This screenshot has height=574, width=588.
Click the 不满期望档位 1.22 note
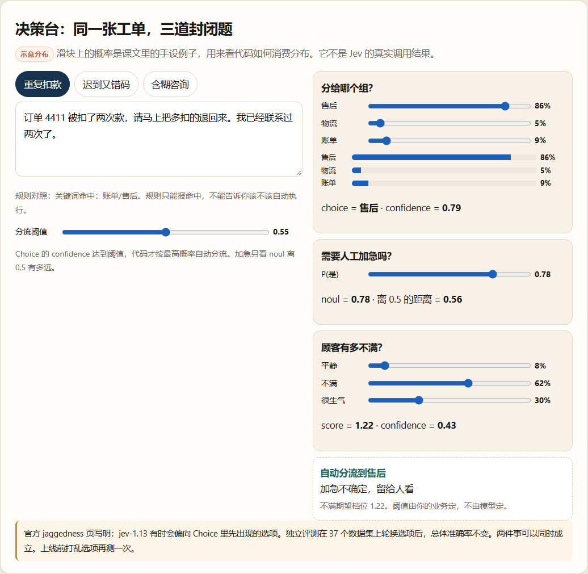click(414, 506)
